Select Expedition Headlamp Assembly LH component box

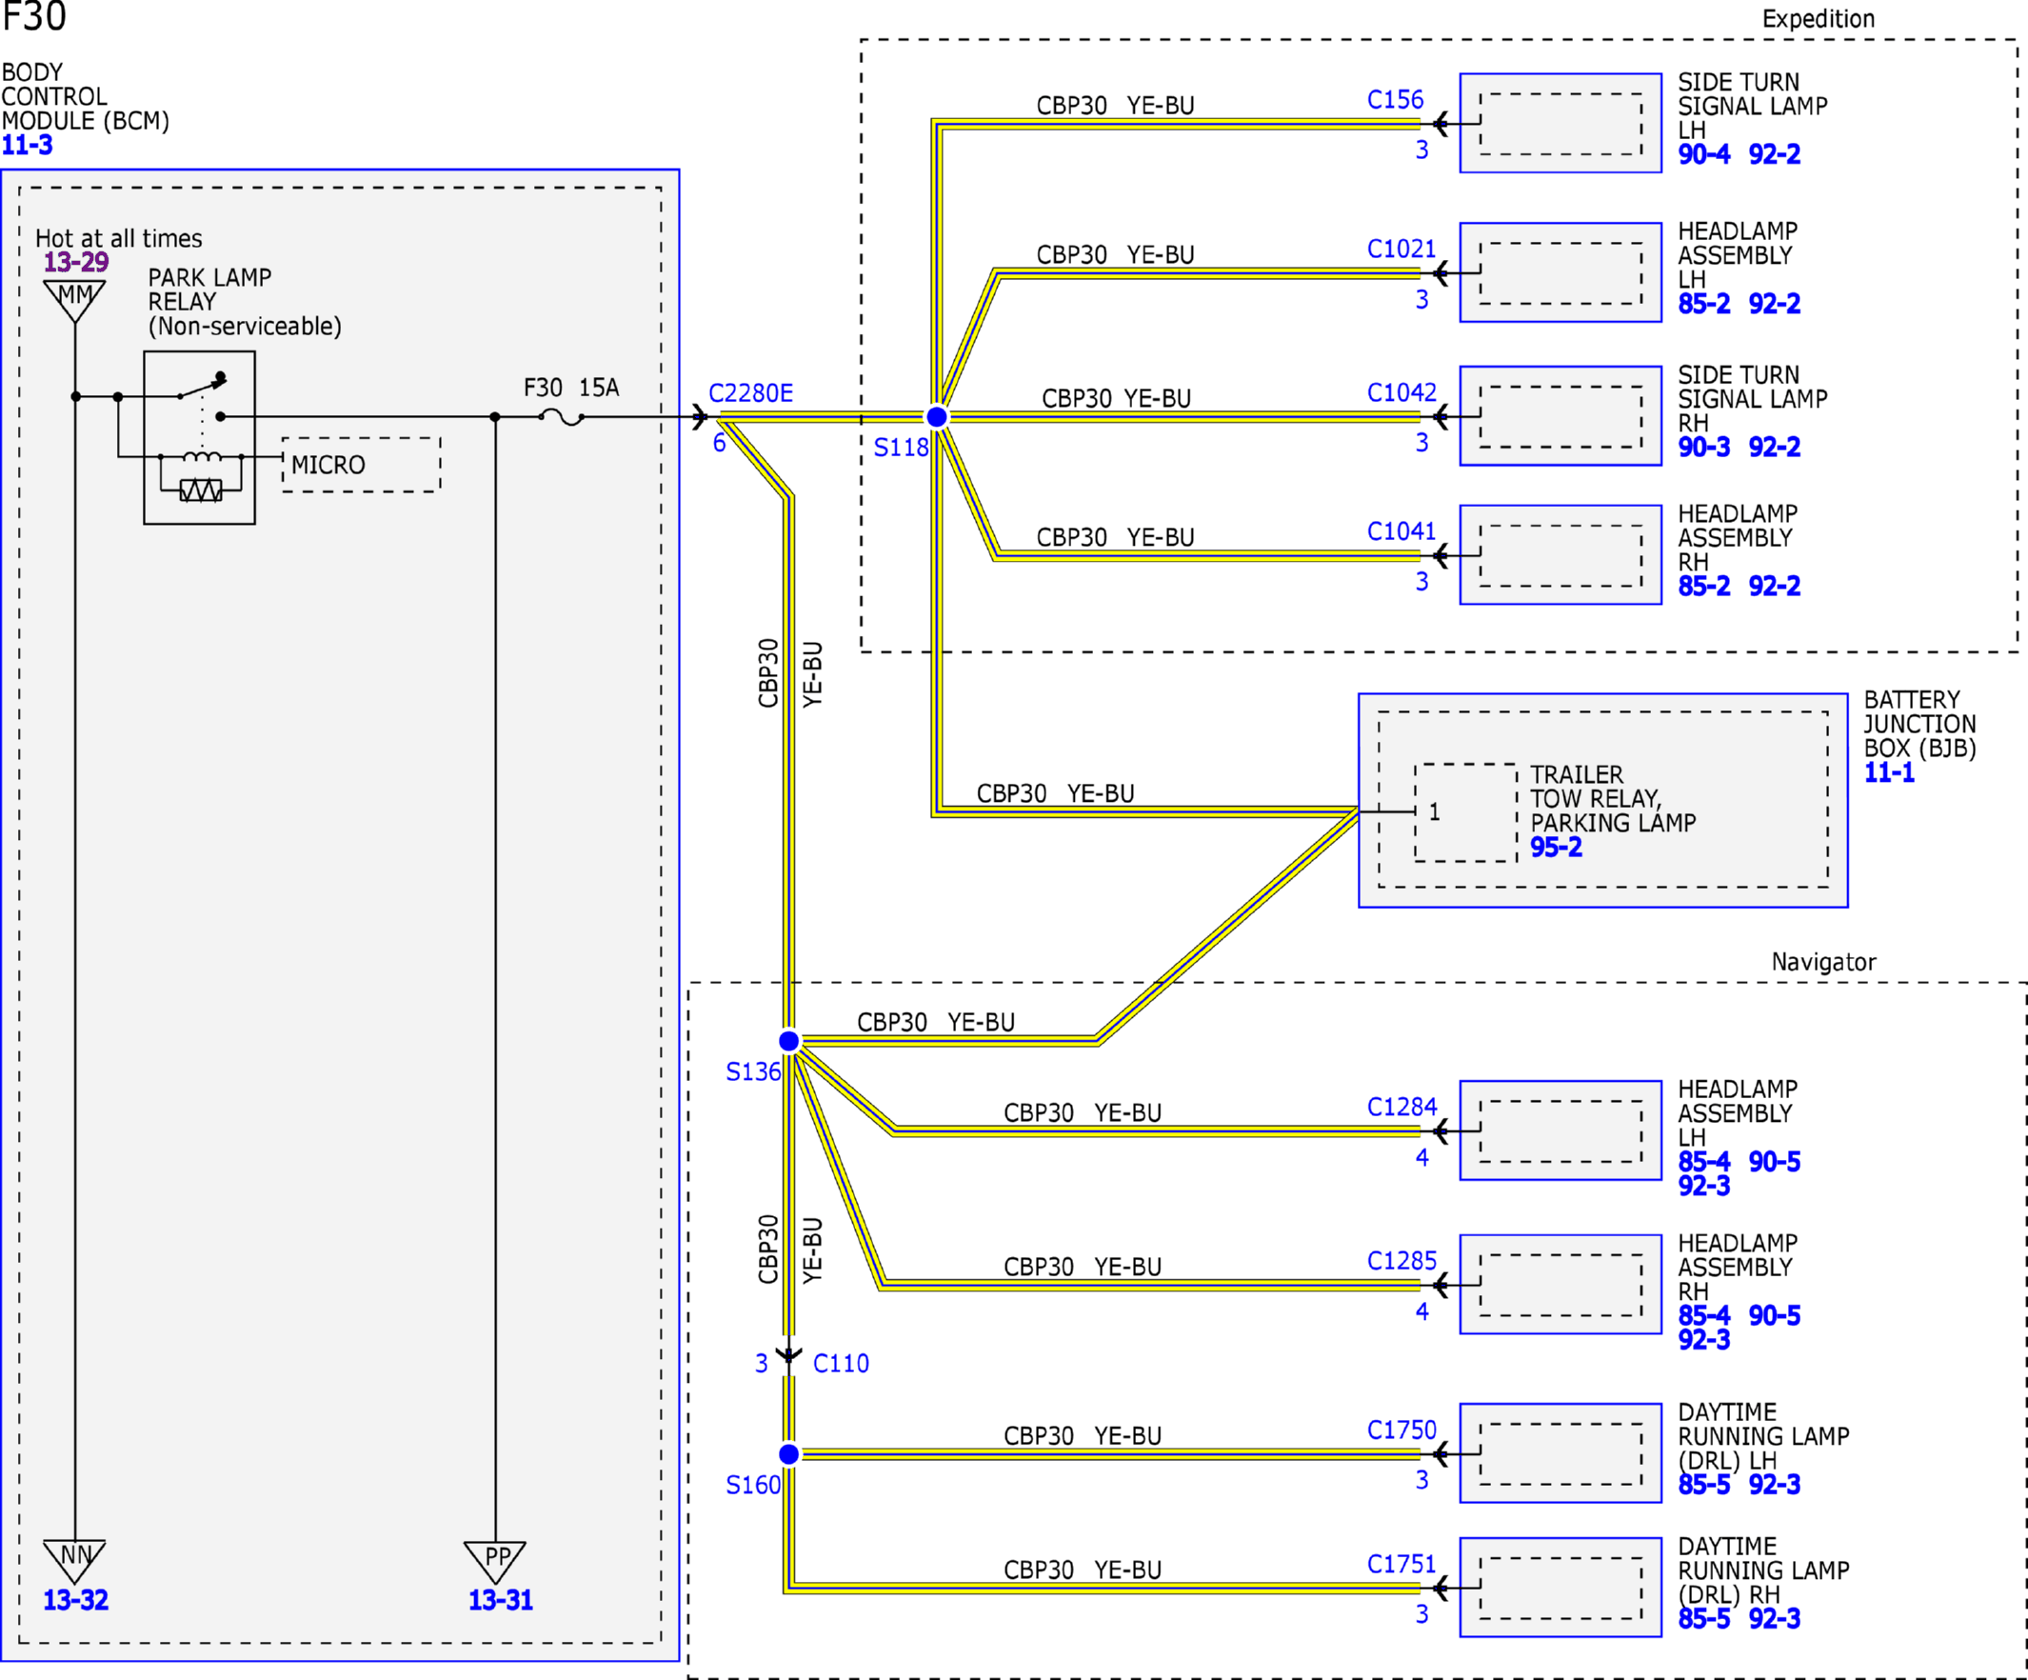pyautogui.click(x=1561, y=272)
